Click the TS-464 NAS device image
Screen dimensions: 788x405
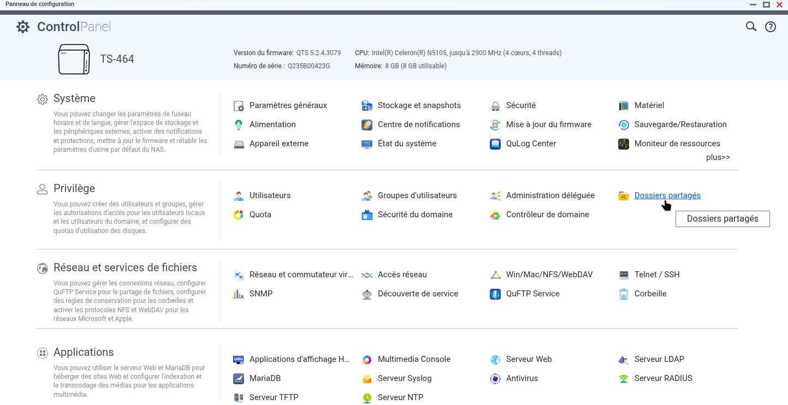point(74,59)
